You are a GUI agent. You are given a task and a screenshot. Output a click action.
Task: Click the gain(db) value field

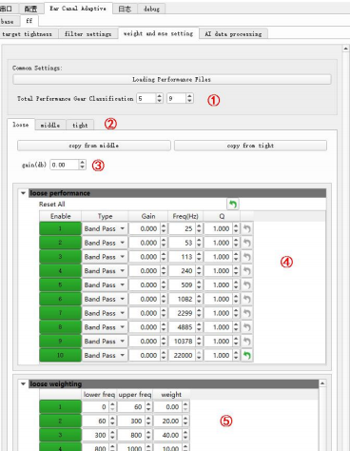click(x=65, y=165)
